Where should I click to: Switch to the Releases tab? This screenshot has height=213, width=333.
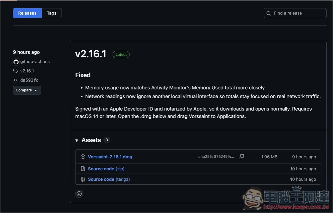pyautogui.click(x=27, y=13)
